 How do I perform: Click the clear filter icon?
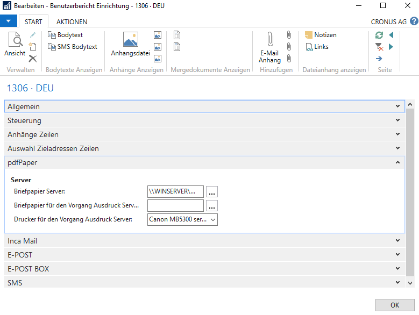[x=379, y=47]
